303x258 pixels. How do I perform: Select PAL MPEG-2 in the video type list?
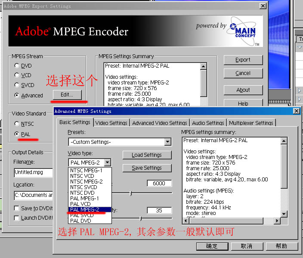coord(90,210)
